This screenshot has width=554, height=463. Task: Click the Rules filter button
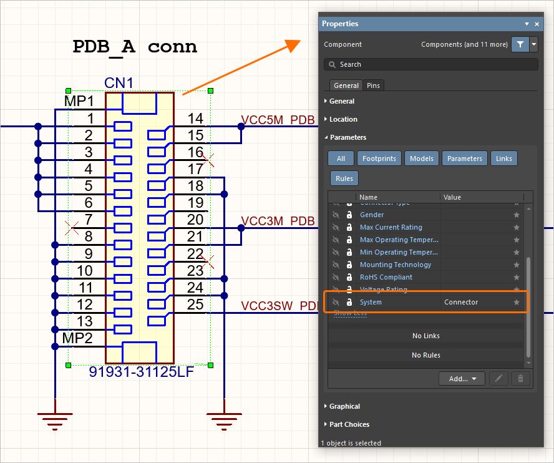(x=344, y=178)
